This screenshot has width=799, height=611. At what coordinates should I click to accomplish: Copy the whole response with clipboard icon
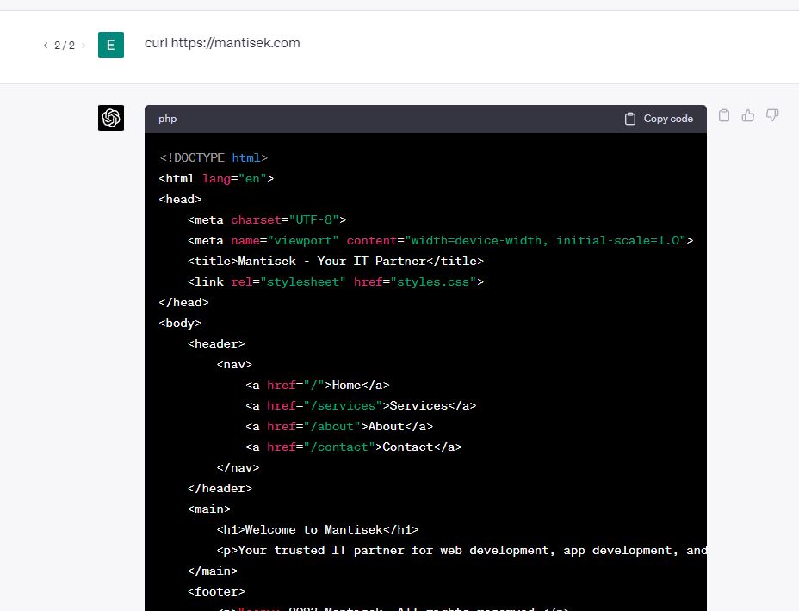click(x=724, y=115)
